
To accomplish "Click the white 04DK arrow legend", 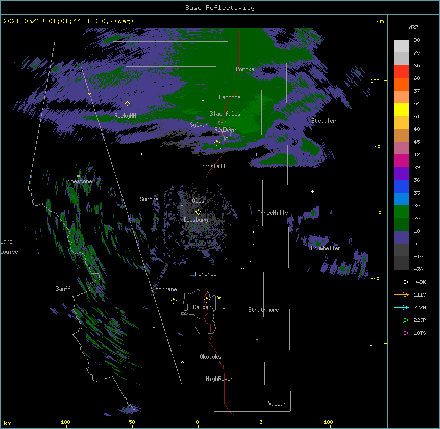I will coord(401,282).
